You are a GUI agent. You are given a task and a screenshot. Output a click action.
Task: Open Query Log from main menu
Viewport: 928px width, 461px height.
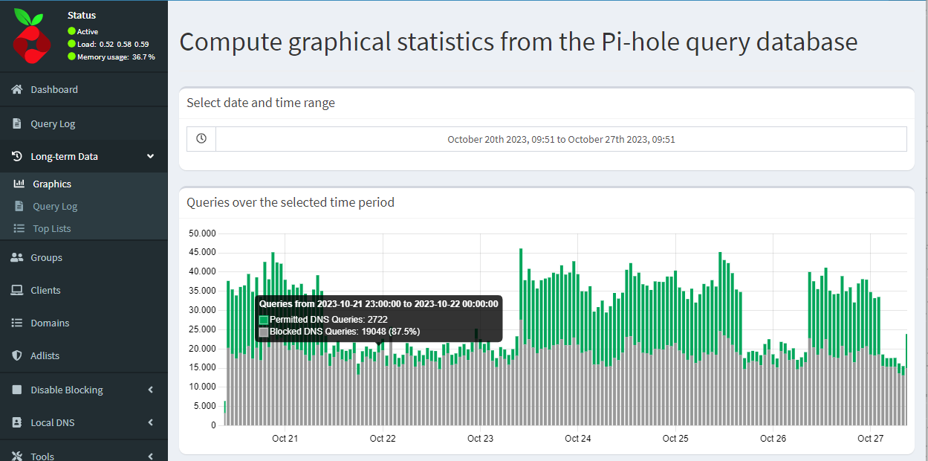click(x=84, y=123)
